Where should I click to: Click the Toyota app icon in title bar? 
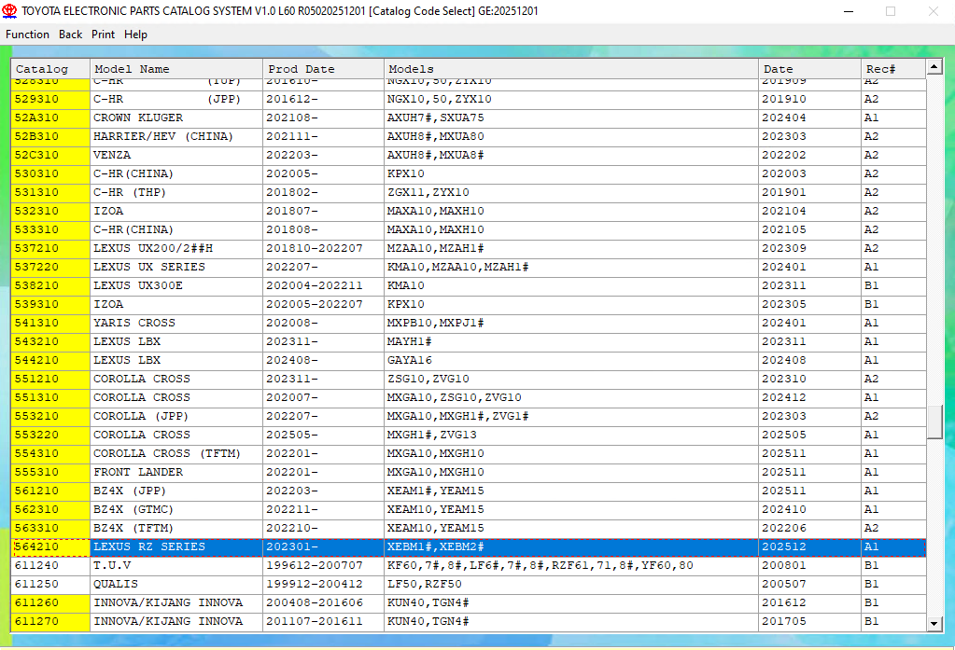[x=9, y=11]
